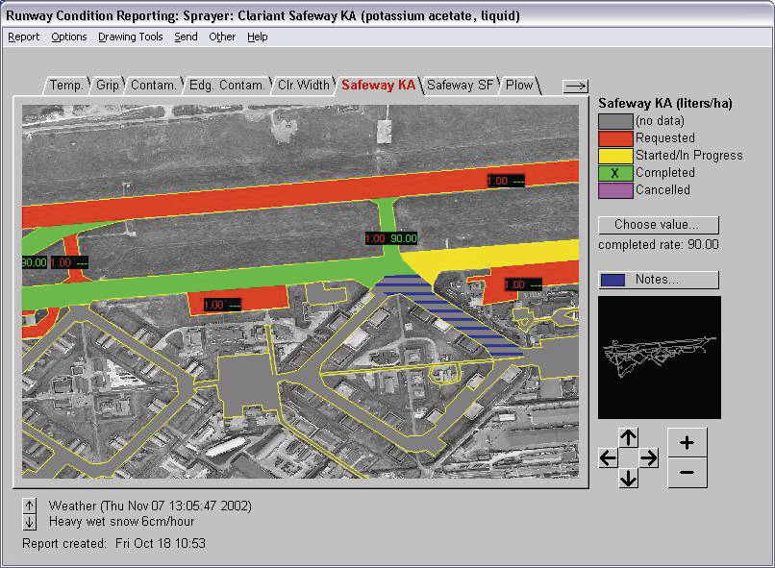Pan map left with the left arrow
The width and height of the screenshot is (775, 568).
coord(608,458)
